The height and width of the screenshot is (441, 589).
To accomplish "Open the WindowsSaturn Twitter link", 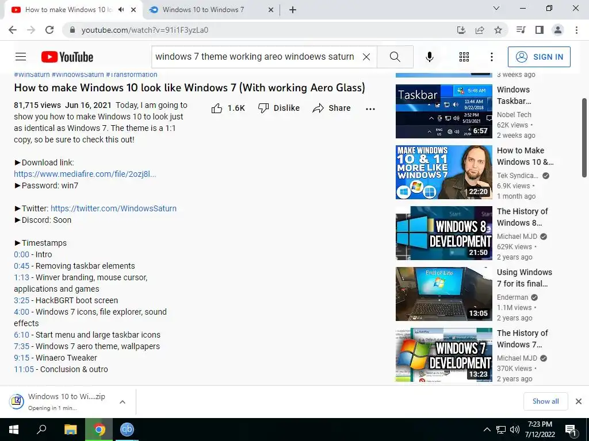I will click(x=113, y=208).
